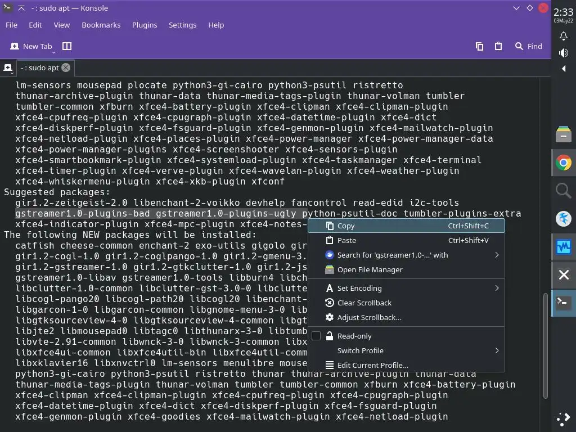Screen dimensions: 576x432
Task: Select Clear Scrollback in context menu
Action: (x=406, y=303)
